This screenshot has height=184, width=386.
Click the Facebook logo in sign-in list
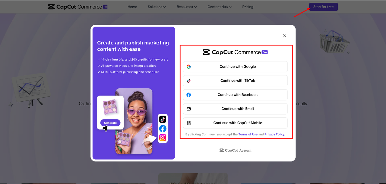point(188,95)
